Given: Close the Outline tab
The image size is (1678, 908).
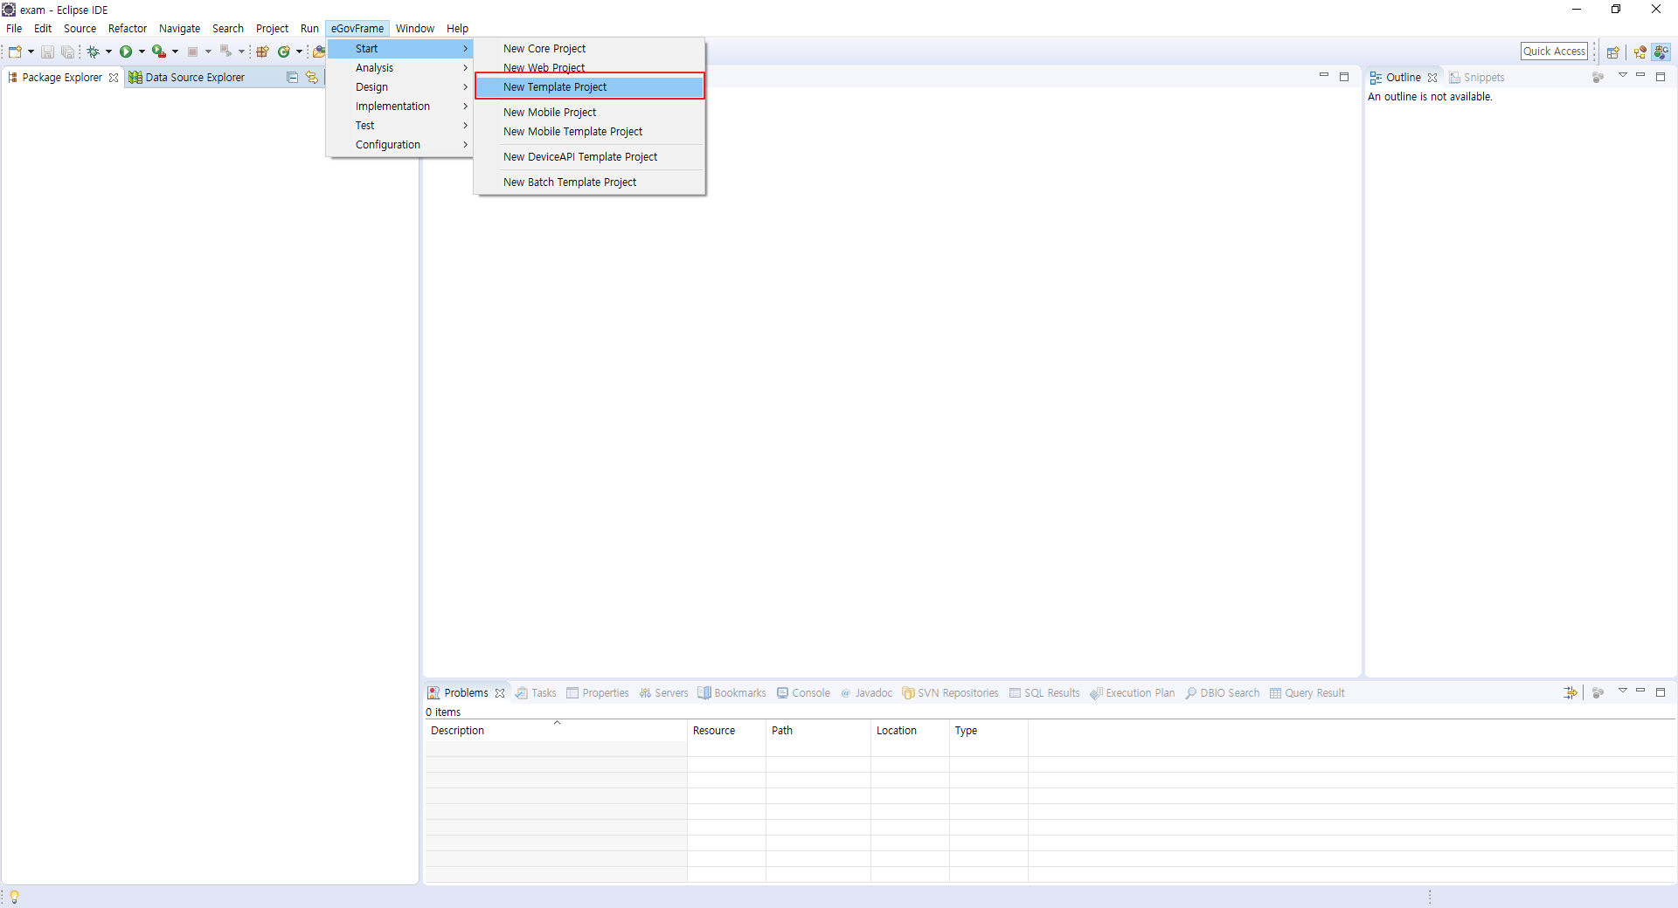Looking at the screenshot, I should (x=1432, y=78).
